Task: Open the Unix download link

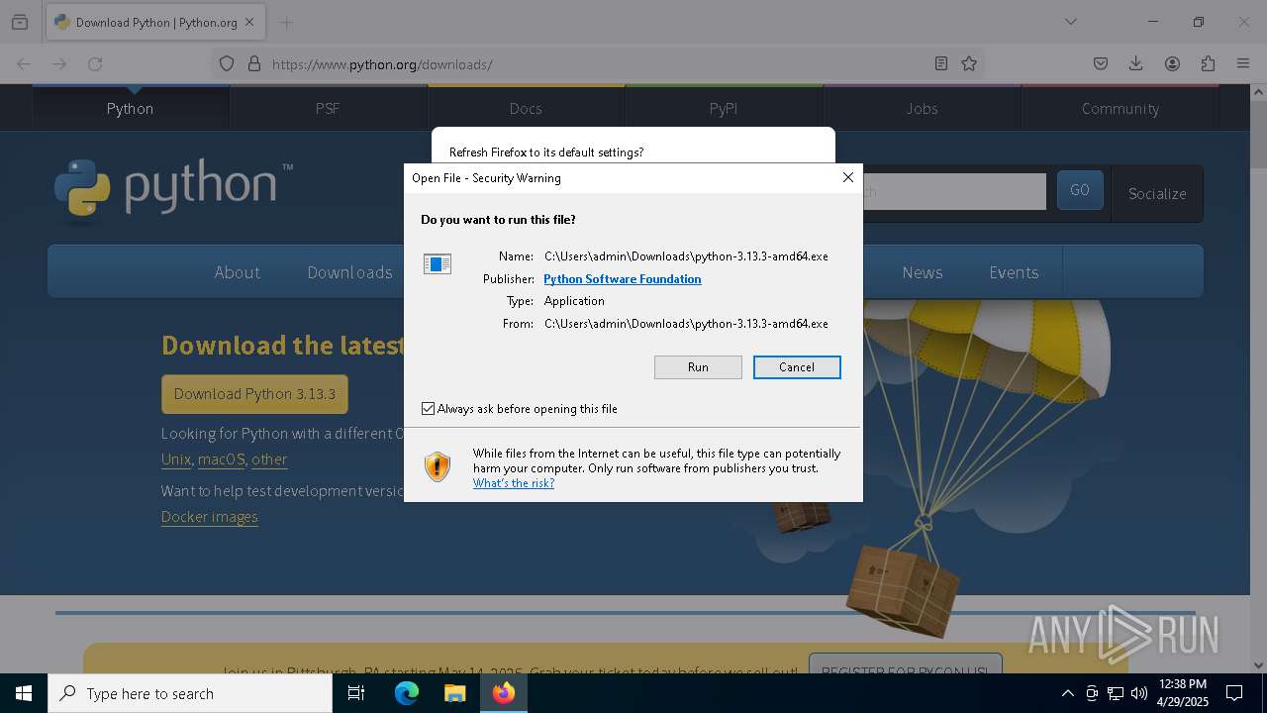Action: pyautogui.click(x=176, y=459)
